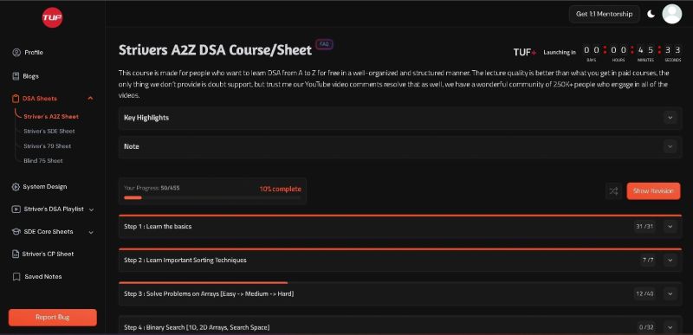Click the TUF logo icon
The width and height of the screenshot is (693, 335).
(x=52, y=17)
